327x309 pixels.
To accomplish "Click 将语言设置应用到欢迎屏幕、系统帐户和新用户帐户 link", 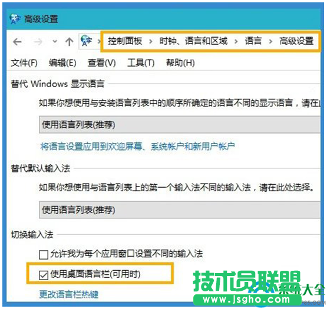I will click(x=138, y=147).
